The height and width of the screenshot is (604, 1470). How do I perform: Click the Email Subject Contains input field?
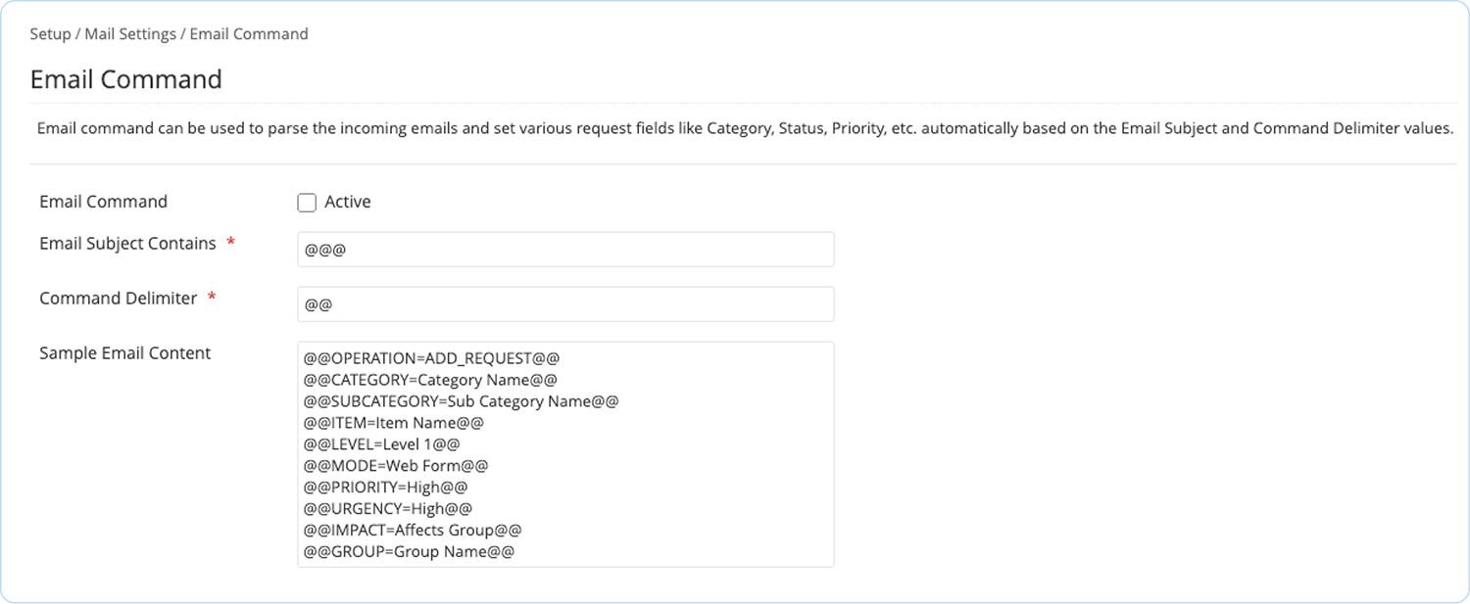[565, 250]
